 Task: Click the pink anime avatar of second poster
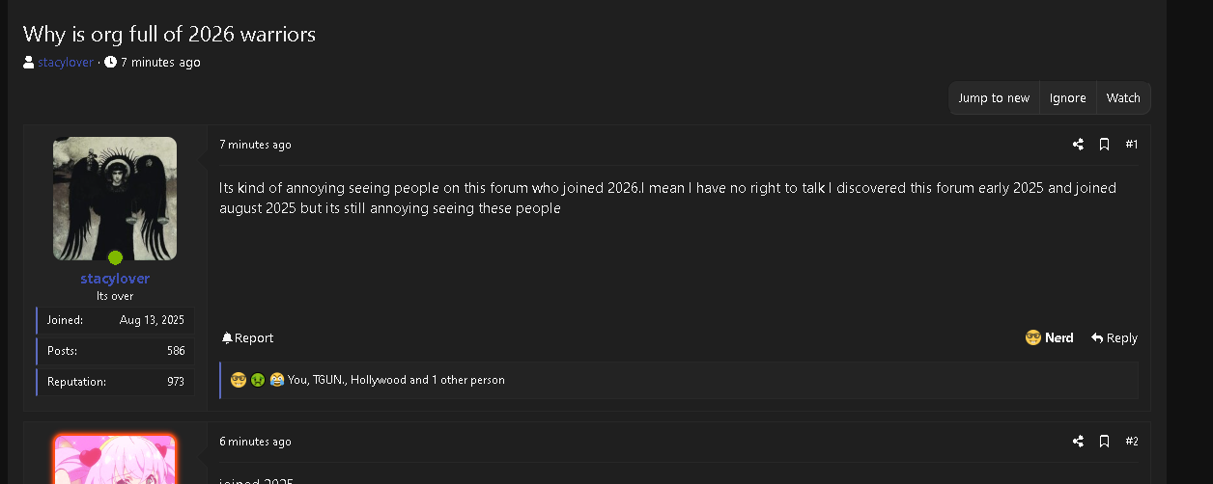tap(115, 459)
